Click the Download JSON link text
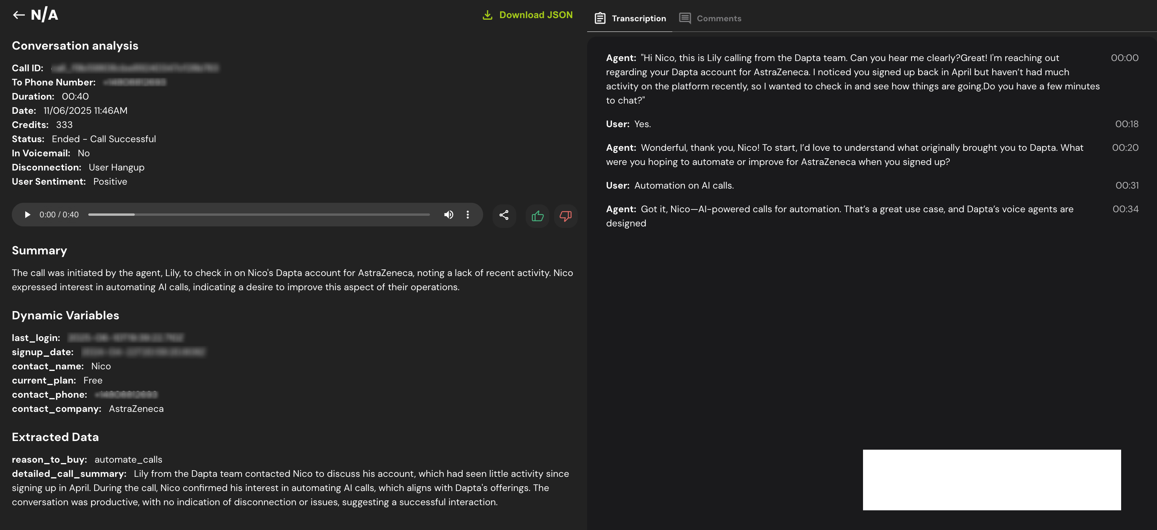 click(x=536, y=15)
